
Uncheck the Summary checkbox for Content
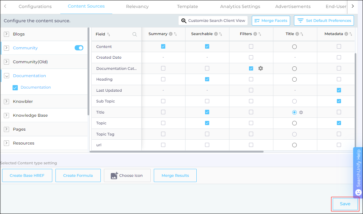tap(163, 47)
